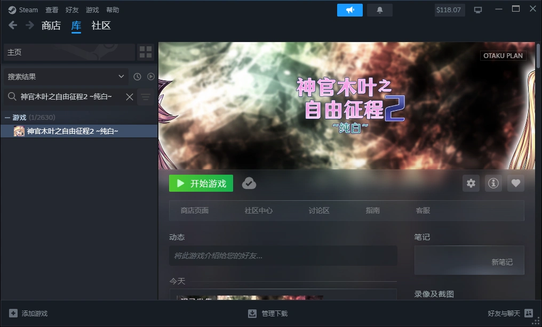Click the 笔记 heading
The image size is (542, 327).
422,237
